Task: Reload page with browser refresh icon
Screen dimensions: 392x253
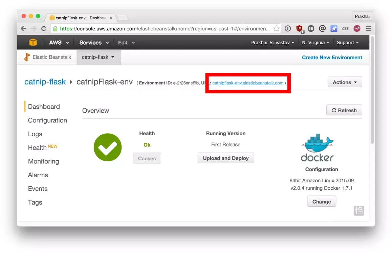Action: [x=44, y=28]
